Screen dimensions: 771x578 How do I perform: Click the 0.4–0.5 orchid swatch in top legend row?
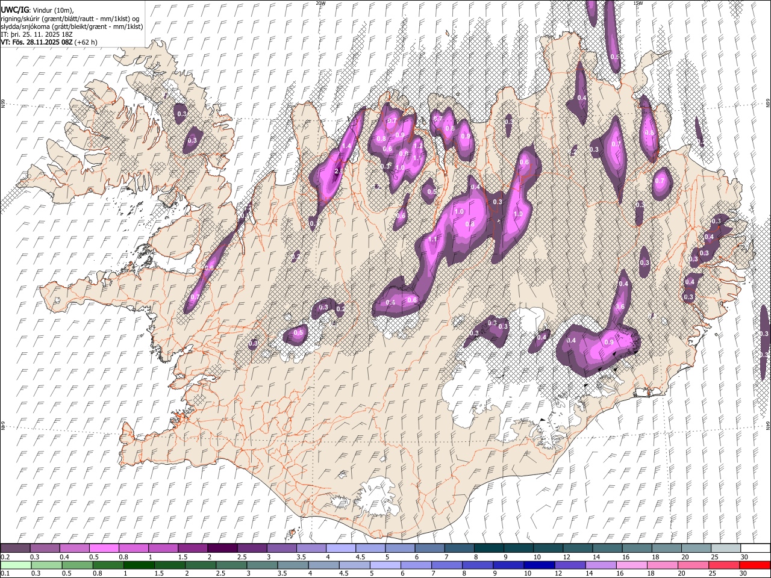coord(75,548)
